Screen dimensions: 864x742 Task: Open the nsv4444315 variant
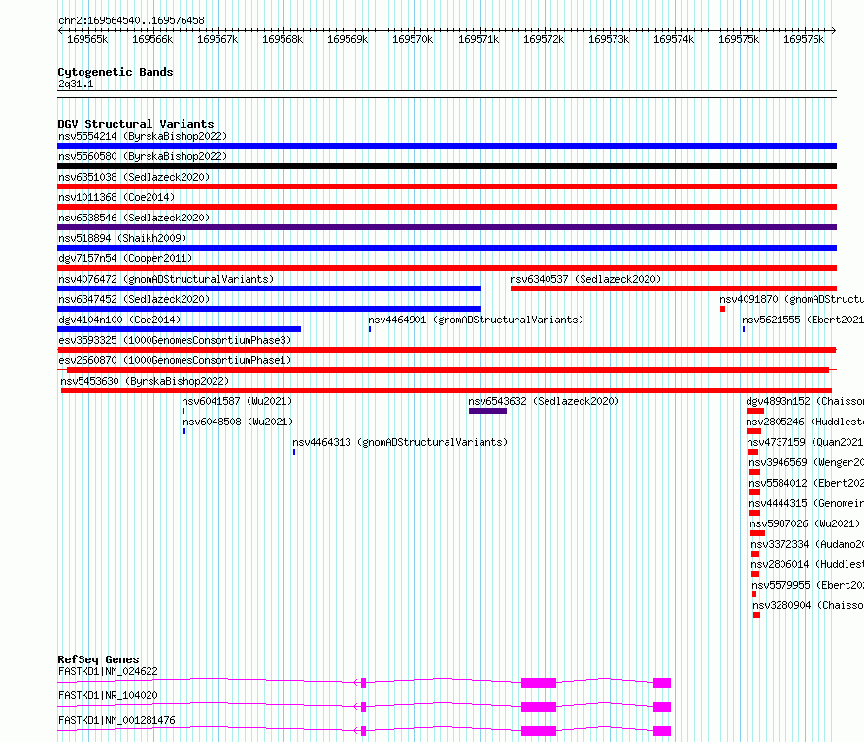(806, 503)
